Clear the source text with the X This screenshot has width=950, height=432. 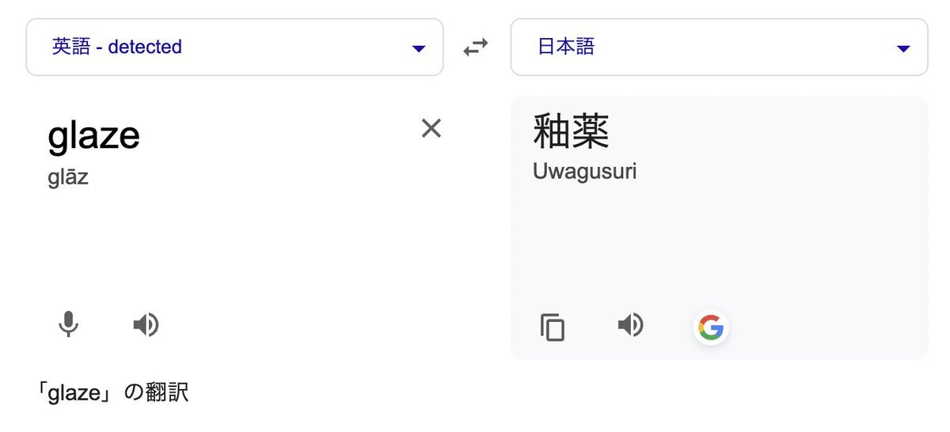pyautogui.click(x=431, y=128)
